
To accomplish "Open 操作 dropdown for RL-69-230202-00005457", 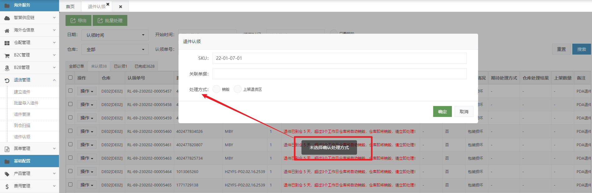I will [x=87, y=91].
